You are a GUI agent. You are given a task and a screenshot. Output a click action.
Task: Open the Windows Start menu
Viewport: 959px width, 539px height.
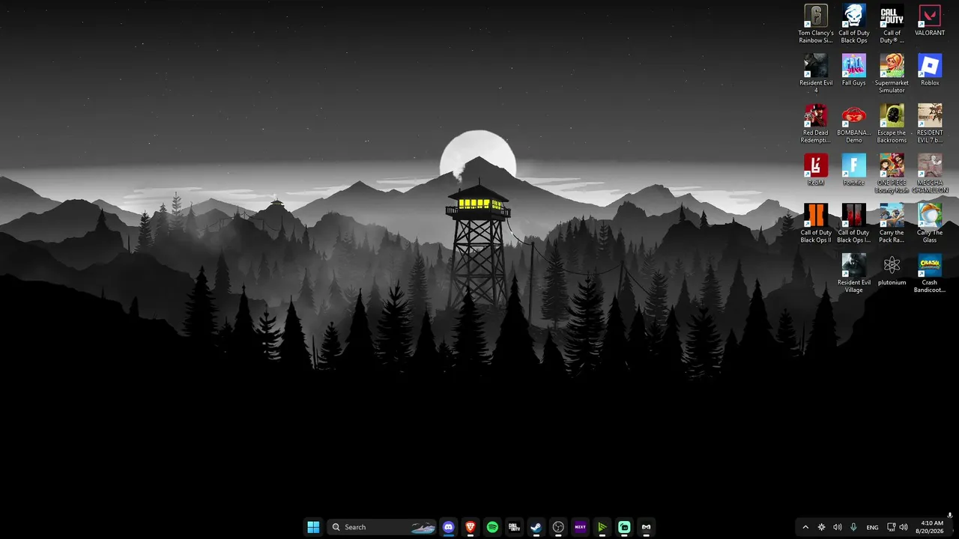[x=313, y=527]
